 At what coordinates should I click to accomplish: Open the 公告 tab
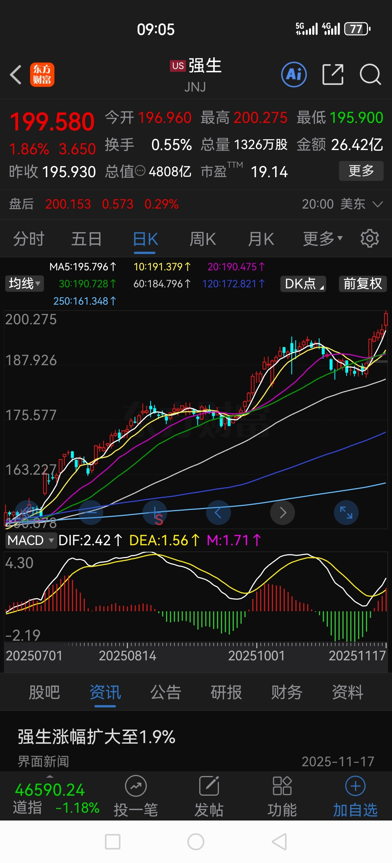166,692
